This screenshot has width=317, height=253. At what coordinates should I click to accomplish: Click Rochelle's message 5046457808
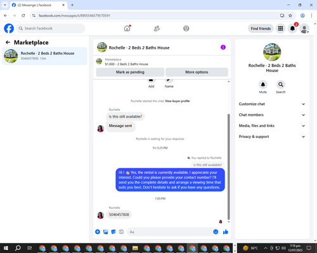point(119,214)
